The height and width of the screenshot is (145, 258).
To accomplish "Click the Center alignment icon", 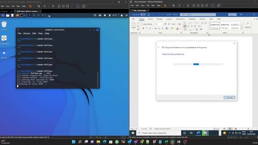I will 188,26.
